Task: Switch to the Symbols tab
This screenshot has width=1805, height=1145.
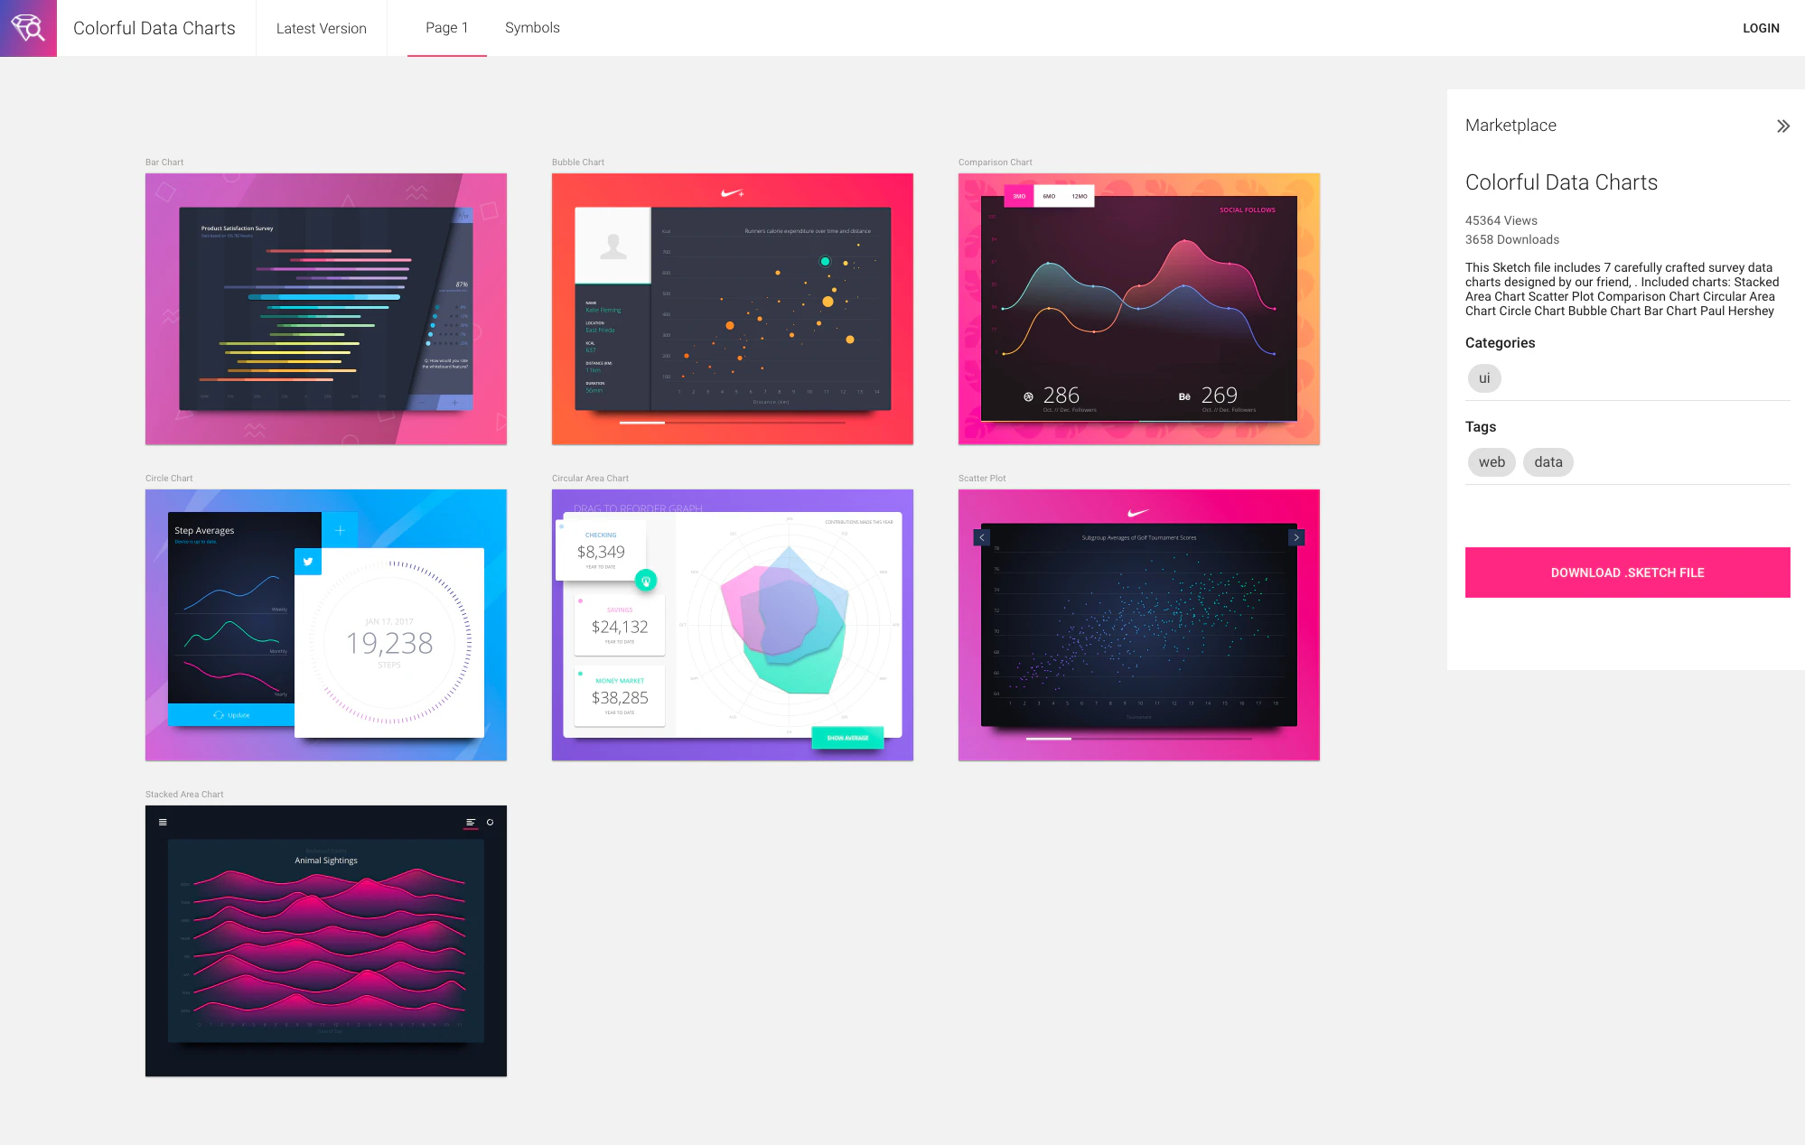Action: coord(532,28)
